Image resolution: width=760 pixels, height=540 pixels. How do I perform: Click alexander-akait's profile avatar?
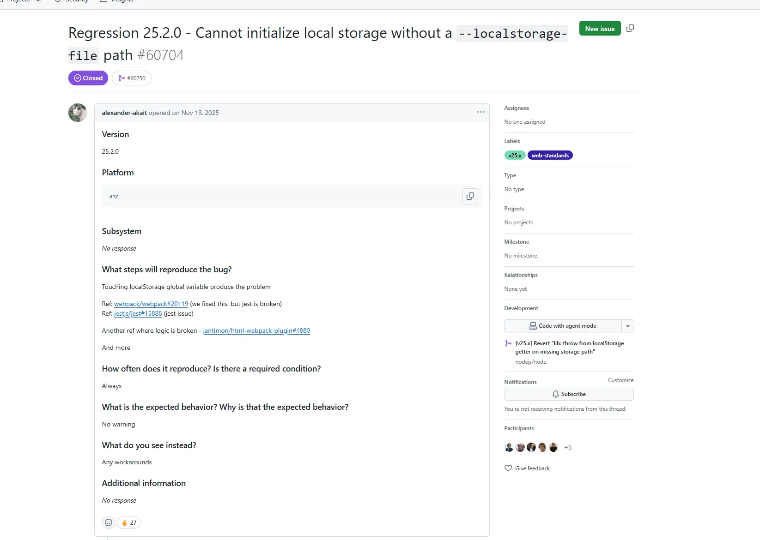pos(77,112)
